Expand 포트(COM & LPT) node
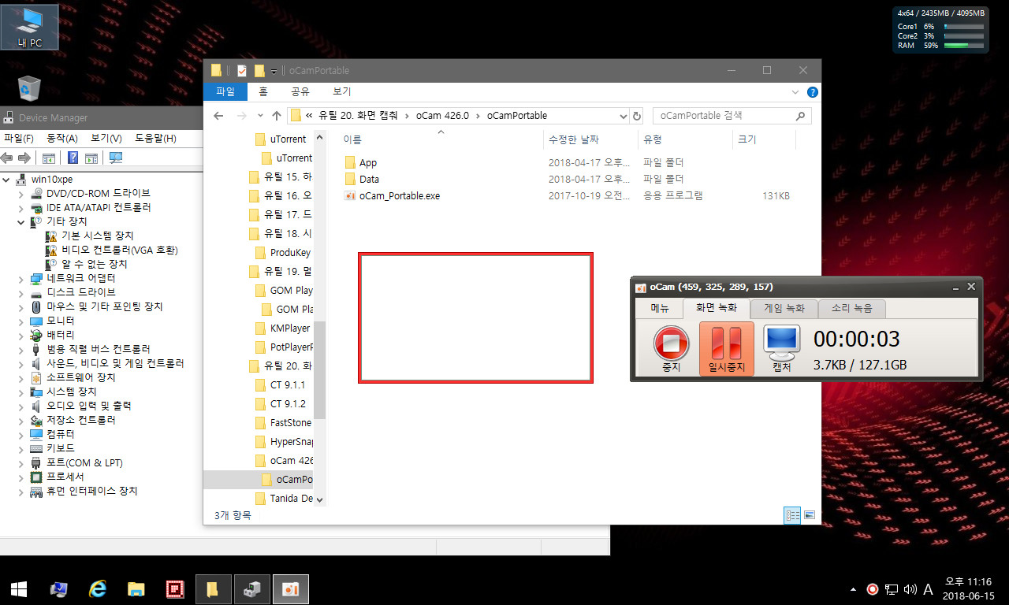Screen dimensions: 1009x605 (21, 462)
